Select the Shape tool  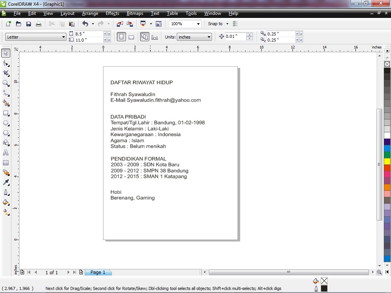coord(6,63)
